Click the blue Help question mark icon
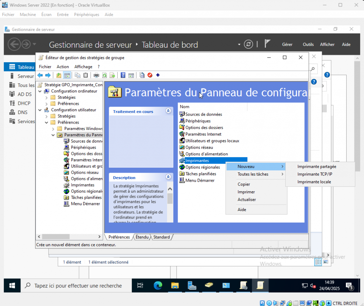This screenshot has width=364, height=306. [123, 75]
